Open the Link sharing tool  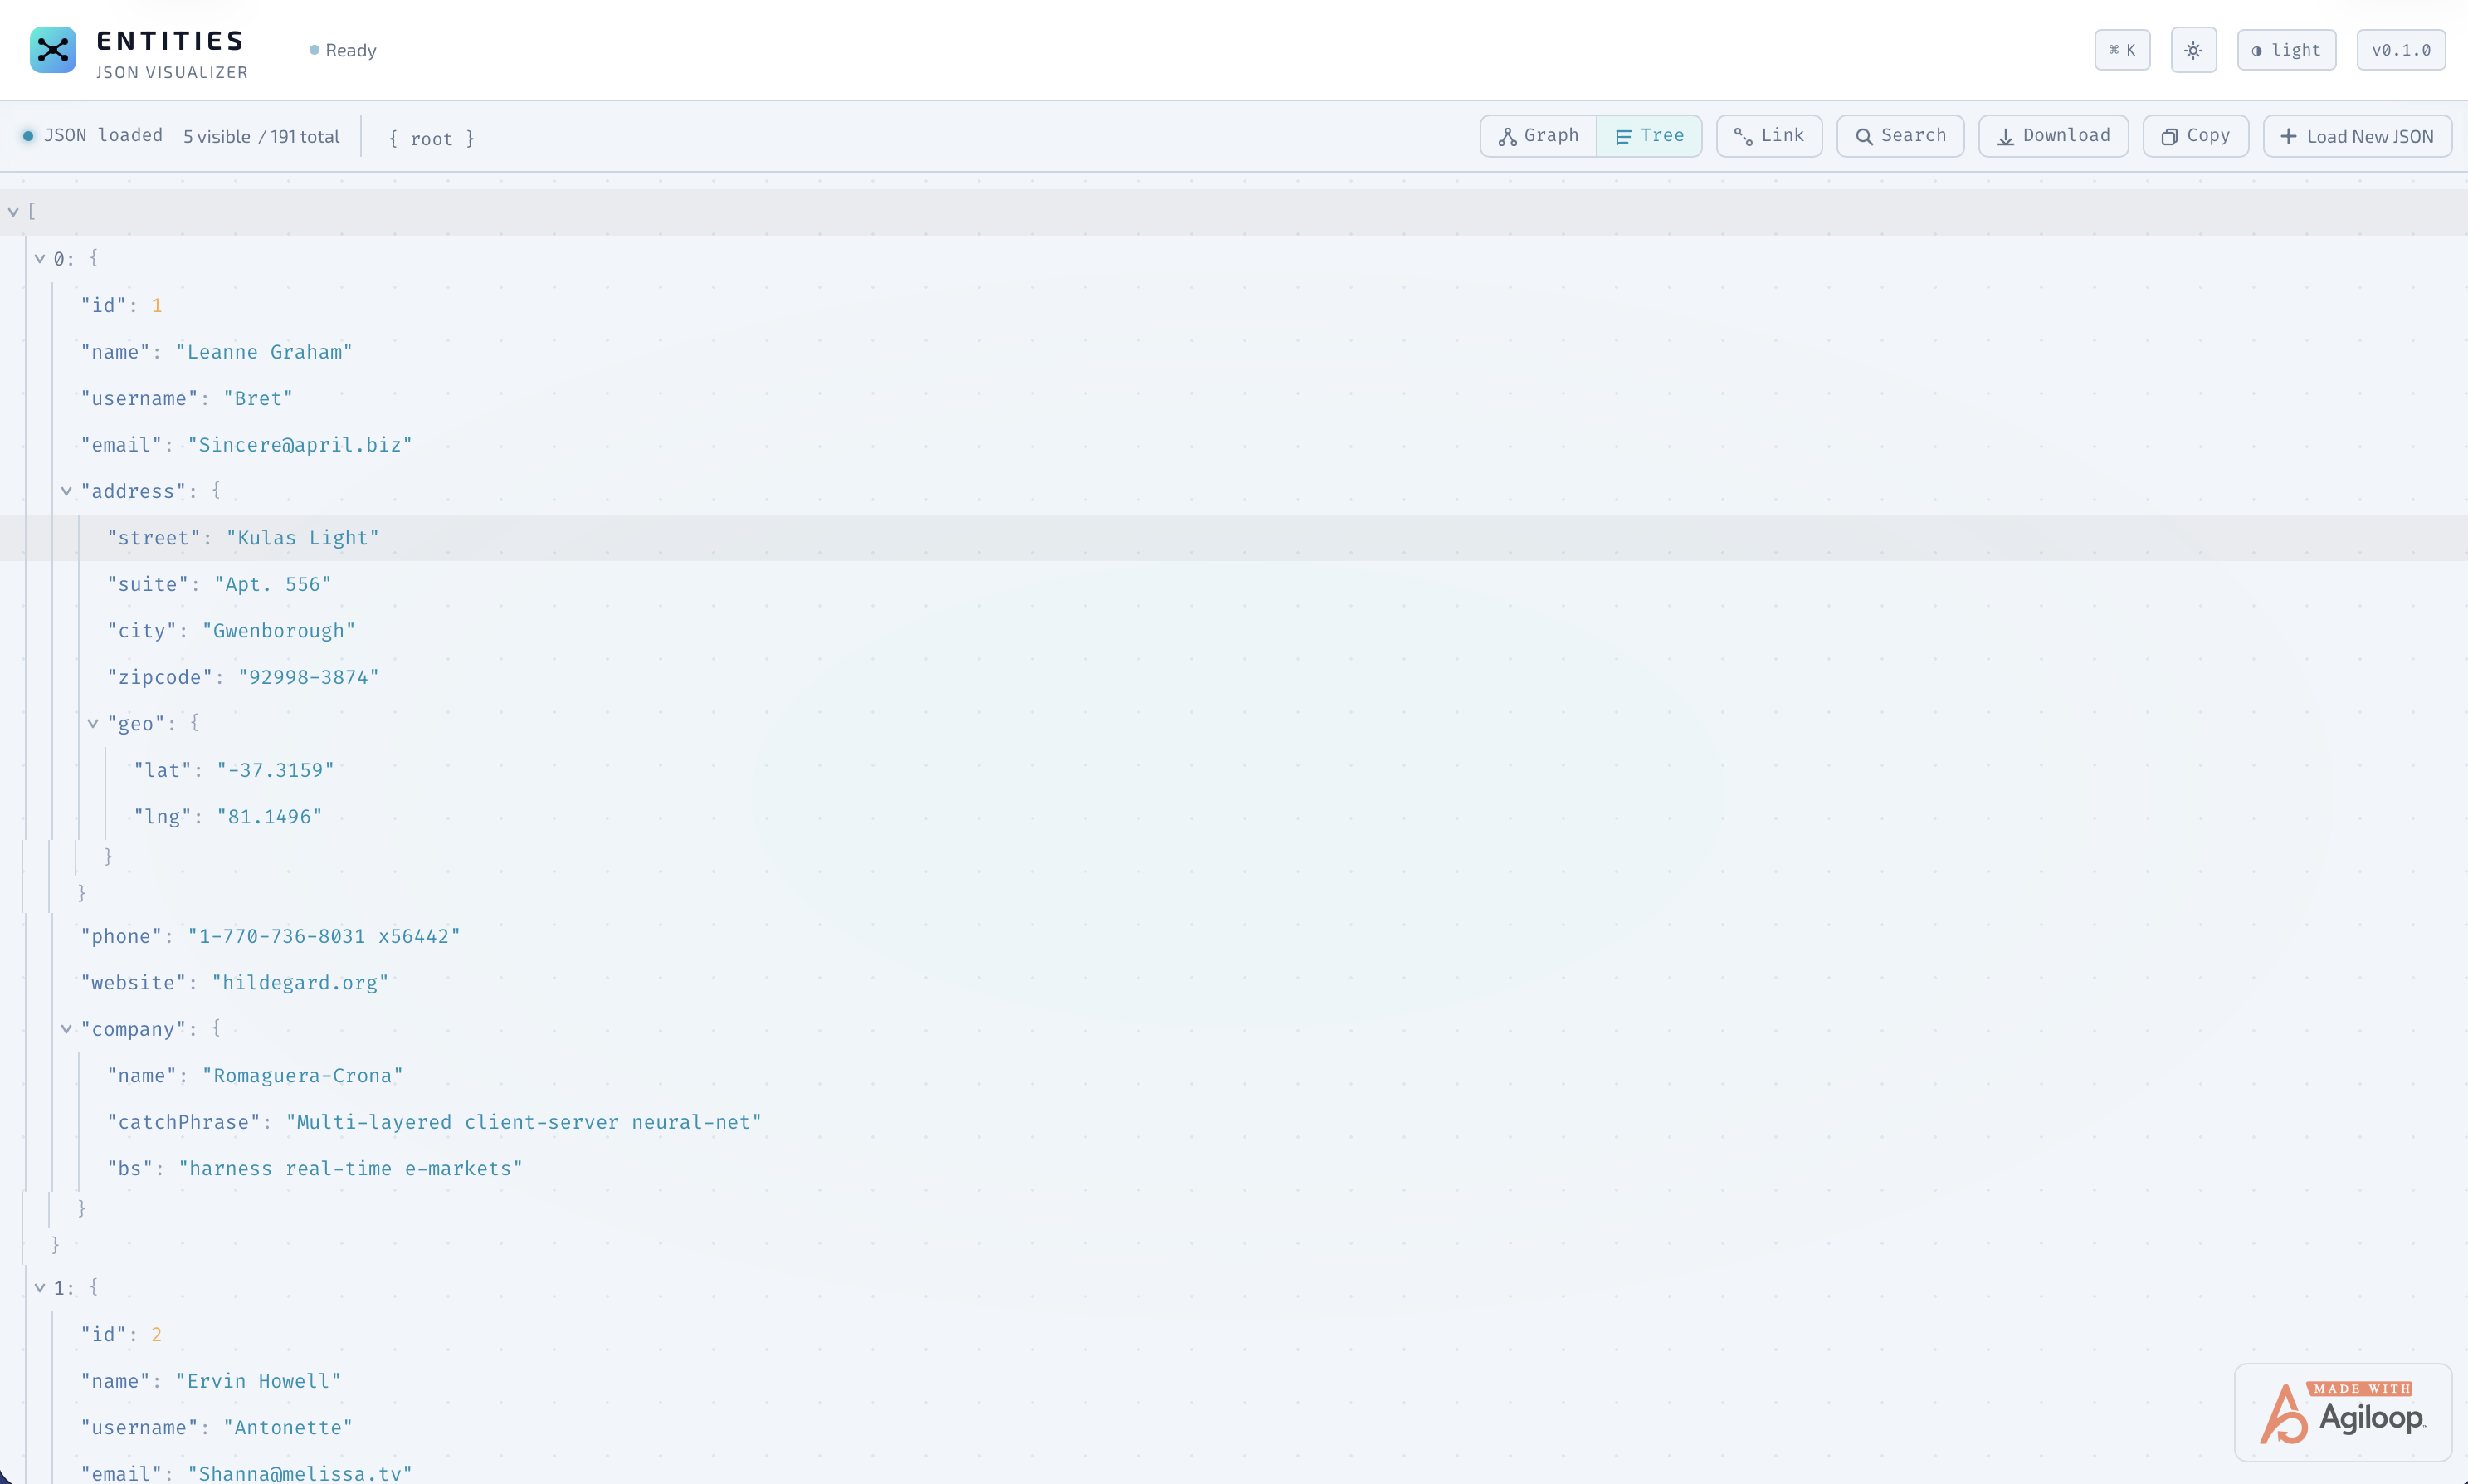[1768, 135]
